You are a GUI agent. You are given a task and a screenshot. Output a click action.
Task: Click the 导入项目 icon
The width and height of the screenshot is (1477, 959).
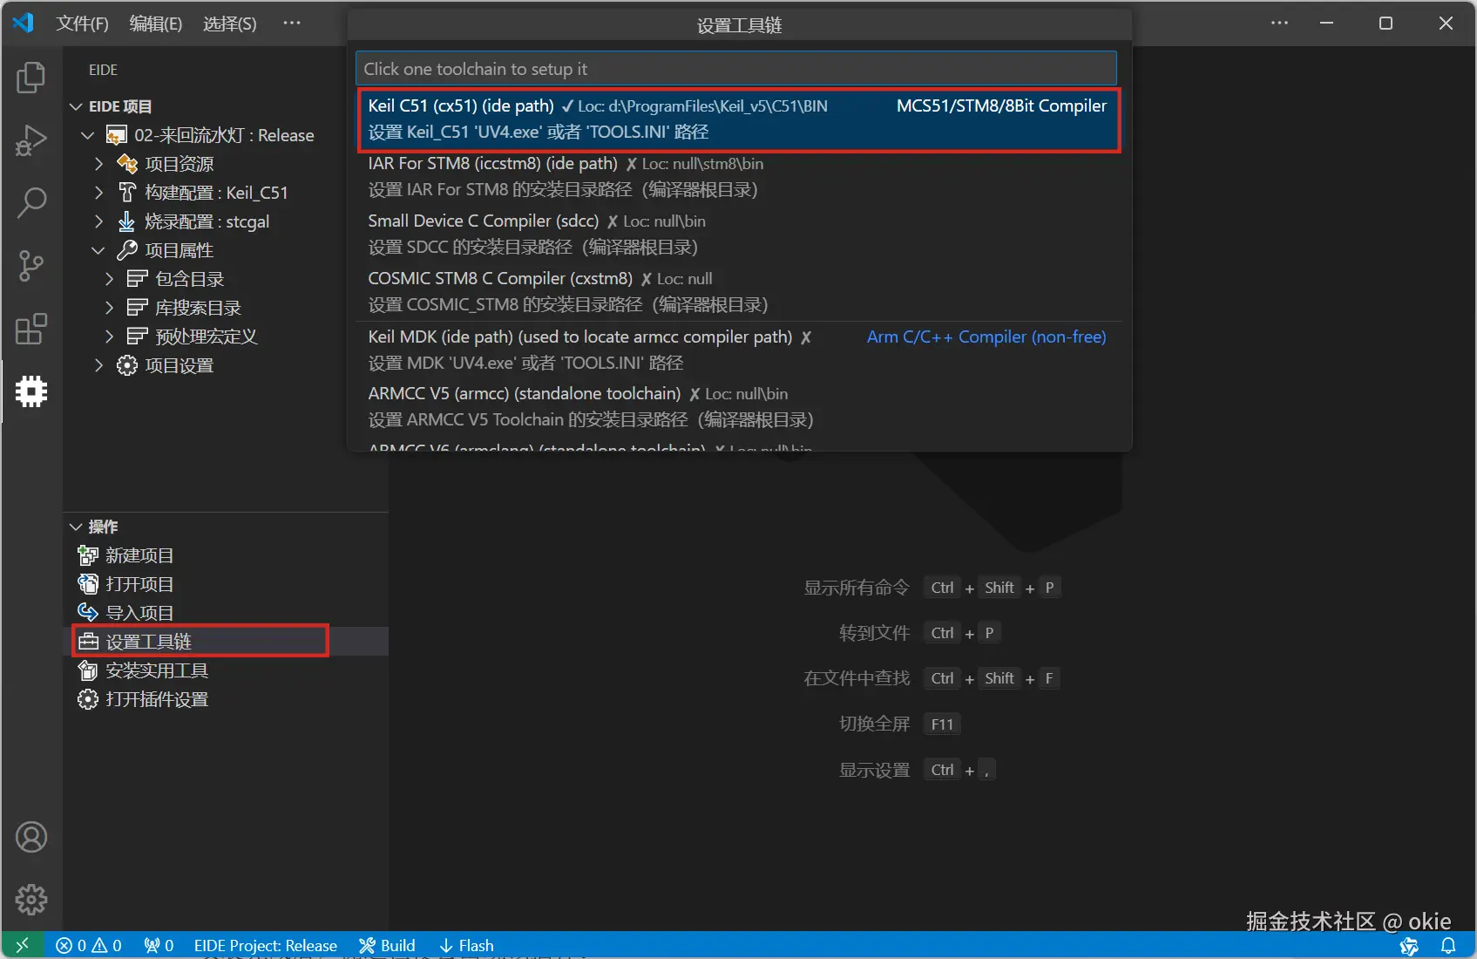pos(88,613)
